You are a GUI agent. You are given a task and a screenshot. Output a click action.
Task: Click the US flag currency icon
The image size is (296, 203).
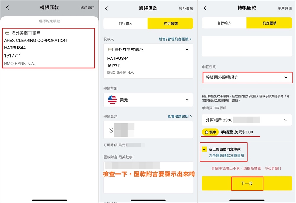click(112, 100)
